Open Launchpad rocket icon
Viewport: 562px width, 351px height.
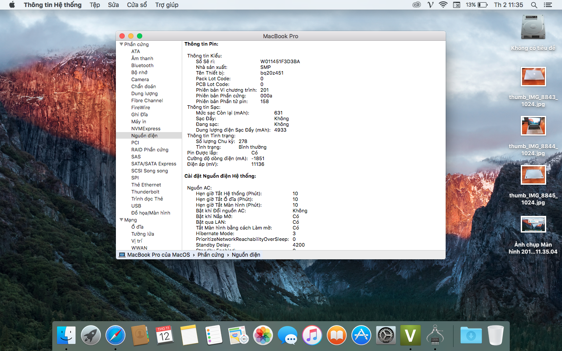(x=91, y=336)
